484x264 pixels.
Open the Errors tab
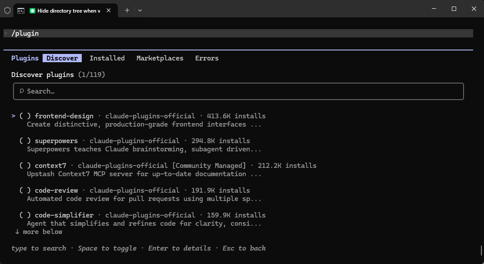click(207, 58)
